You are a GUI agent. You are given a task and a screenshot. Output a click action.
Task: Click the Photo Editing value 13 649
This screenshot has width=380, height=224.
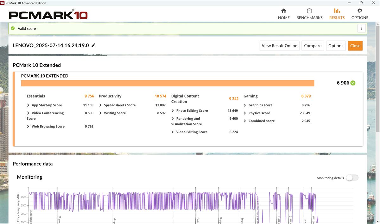point(233,111)
